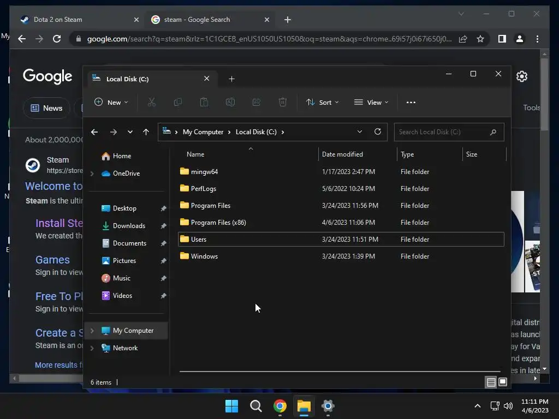Go forward in File Explorer navigation
This screenshot has width=559, height=419.
point(114,132)
